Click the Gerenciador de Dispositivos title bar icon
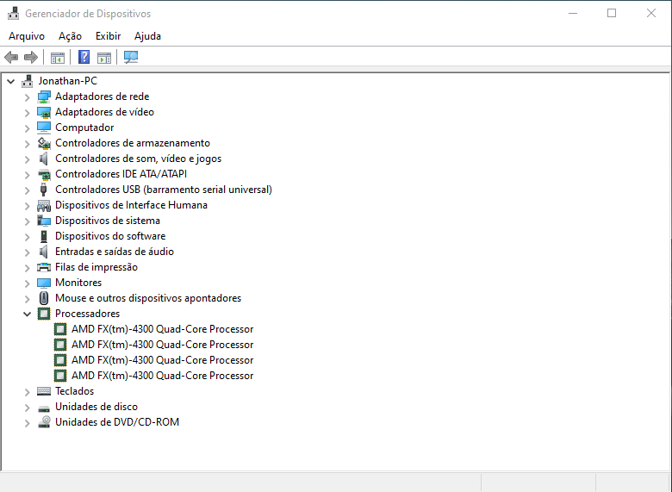Screen dimensions: 672x492 (13, 13)
